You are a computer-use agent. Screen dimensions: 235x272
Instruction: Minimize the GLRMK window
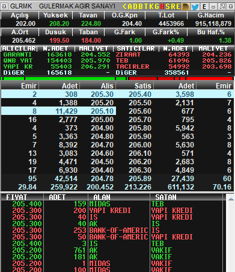(213, 7)
